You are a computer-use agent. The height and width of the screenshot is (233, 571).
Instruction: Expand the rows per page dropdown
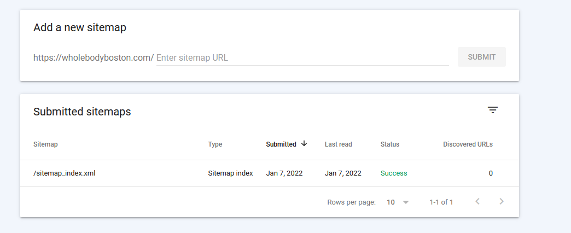[406, 202]
